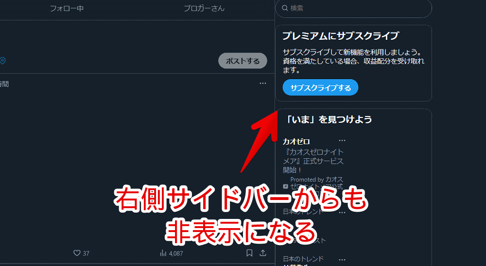Image resolution: width=486 pixels, height=266 pixels.
Task: Click the 「いま」を見つけよう section heading
Action: pos(328,119)
